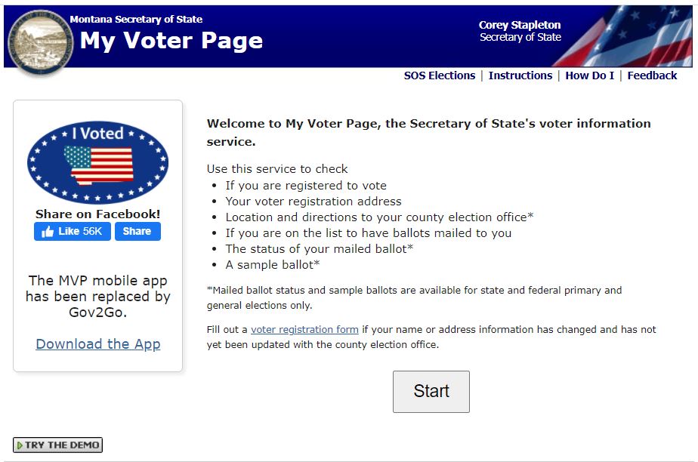Like the page with Facebook thumbs-up
698x462 pixels.
(72, 231)
